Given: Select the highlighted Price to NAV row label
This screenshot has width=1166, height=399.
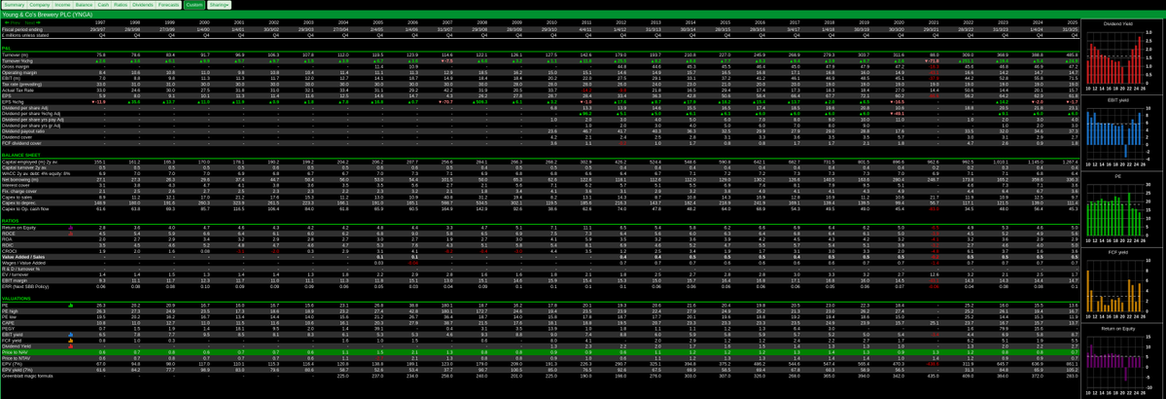Looking at the screenshot, I should (x=15, y=353).
